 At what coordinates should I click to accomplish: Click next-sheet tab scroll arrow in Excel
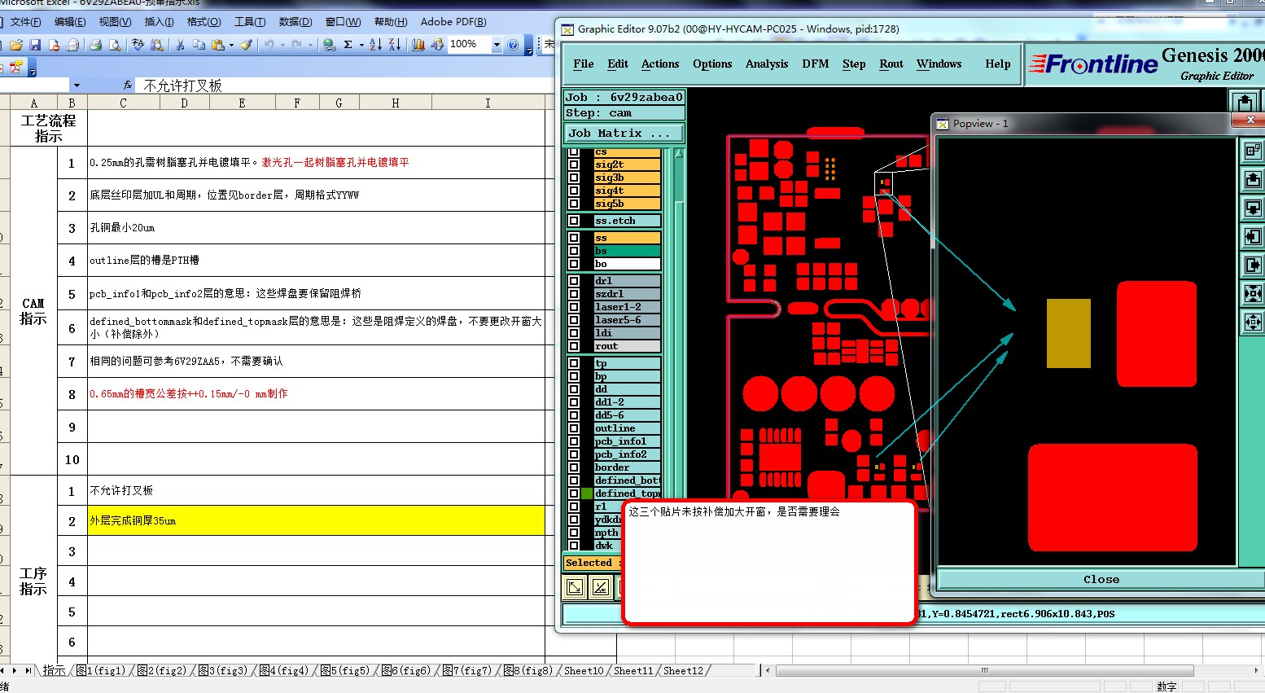15,670
